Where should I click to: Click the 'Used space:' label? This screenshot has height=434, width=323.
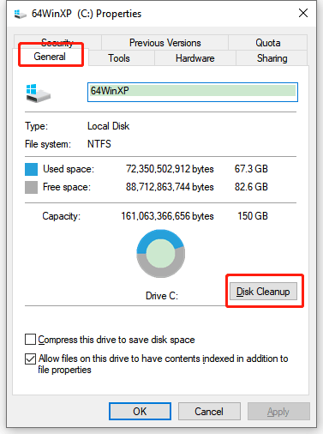click(x=69, y=169)
